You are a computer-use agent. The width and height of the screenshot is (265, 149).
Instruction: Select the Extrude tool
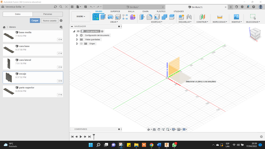pyautogui.click(x=103, y=17)
